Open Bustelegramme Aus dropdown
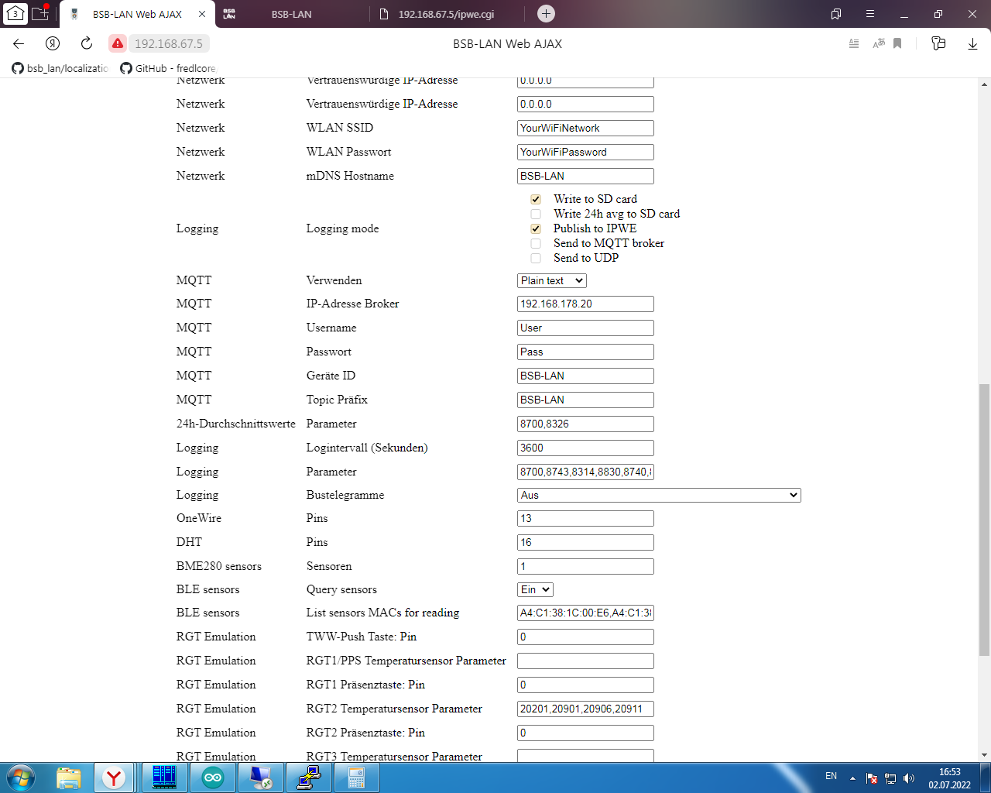991x793 pixels. (x=659, y=495)
